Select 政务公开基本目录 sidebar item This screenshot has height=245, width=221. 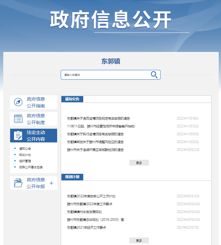[x=31, y=167]
